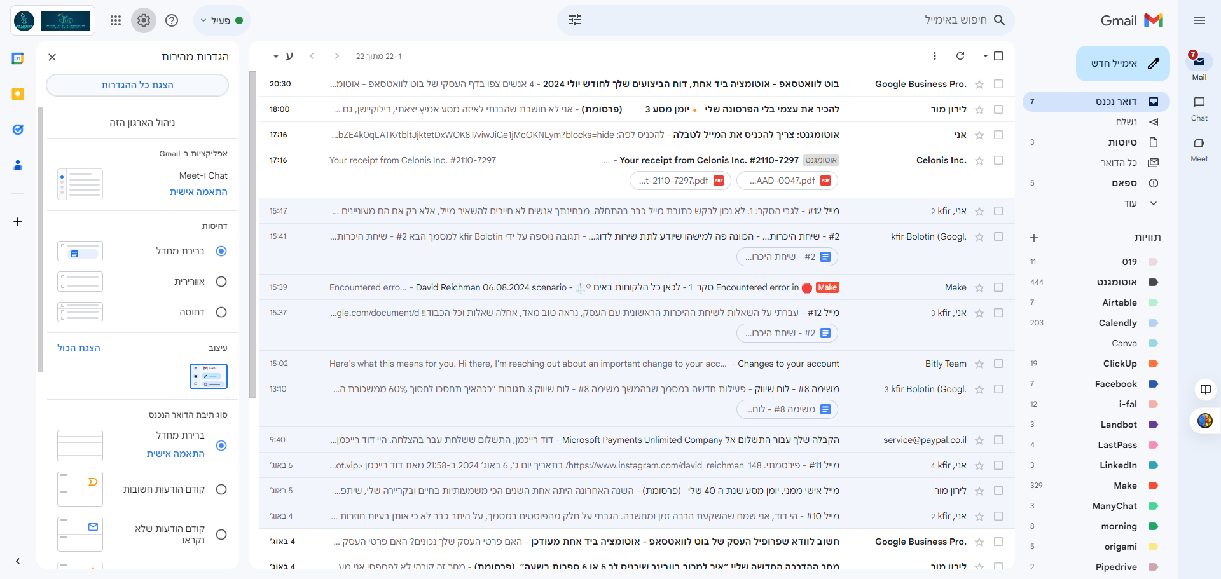The width and height of the screenshot is (1221, 579).
Task: Tick the checkbox for service@paypal.co.il email
Action: [998, 440]
